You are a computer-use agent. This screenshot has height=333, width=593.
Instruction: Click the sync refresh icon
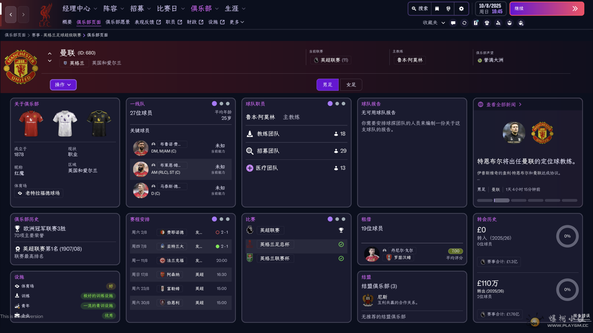pos(465,23)
